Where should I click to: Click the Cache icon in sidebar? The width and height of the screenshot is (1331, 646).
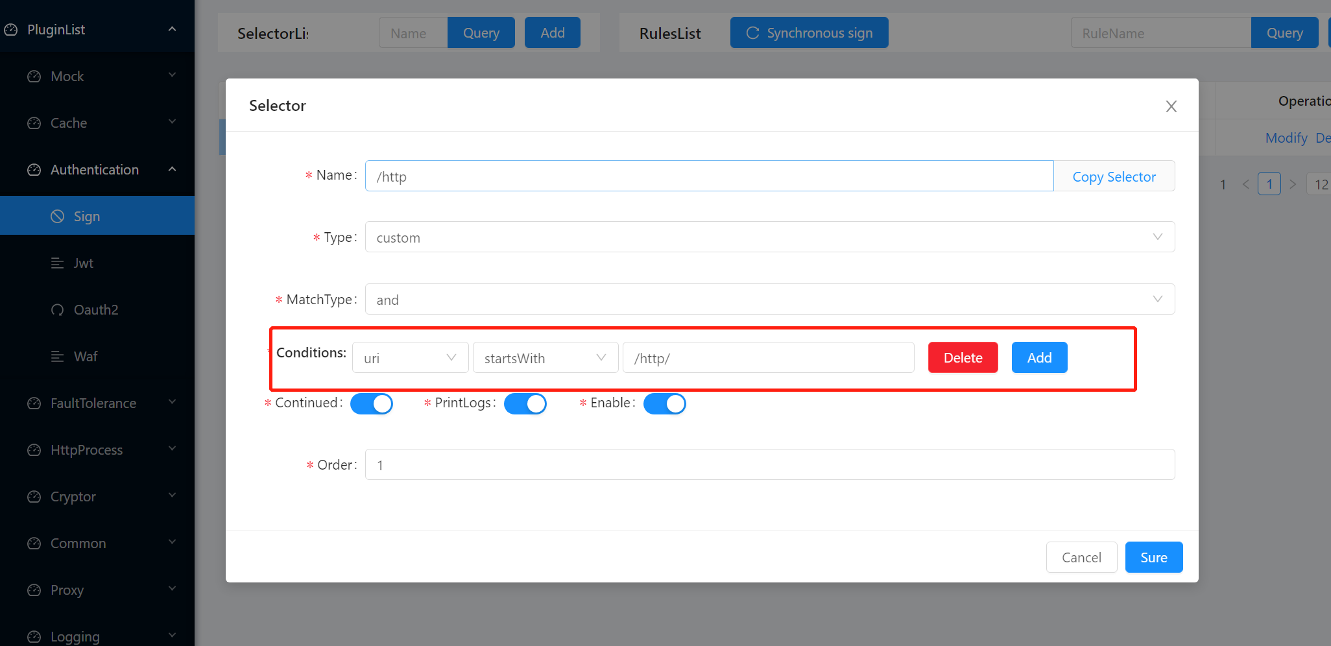pos(34,123)
